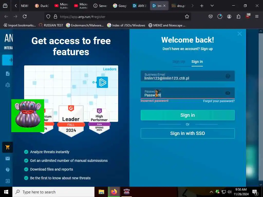The height and width of the screenshot is (197, 263).
Task: Open the reports document icon in sidebar
Action: (x=8, y=74)
